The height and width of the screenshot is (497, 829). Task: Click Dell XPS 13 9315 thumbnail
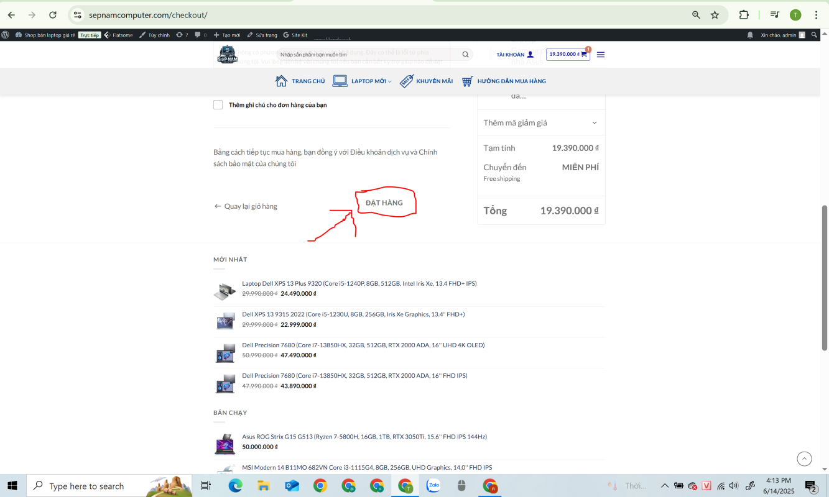point(225,322)
